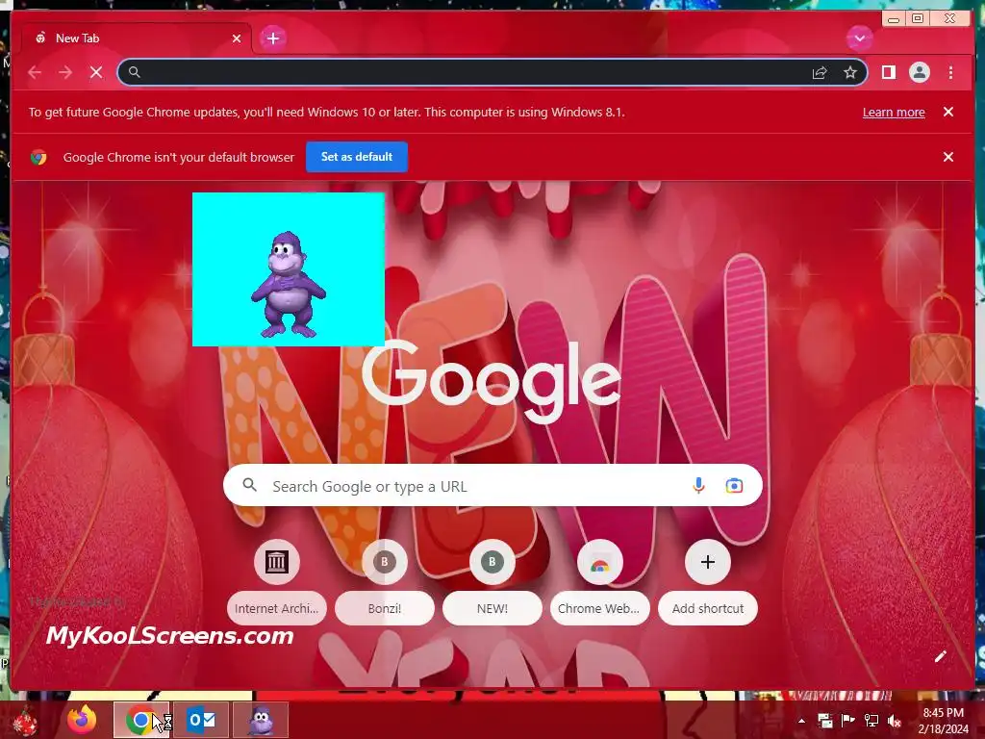
Task: Show hidden tray icons arrow
Action: [x=801, y=721]
